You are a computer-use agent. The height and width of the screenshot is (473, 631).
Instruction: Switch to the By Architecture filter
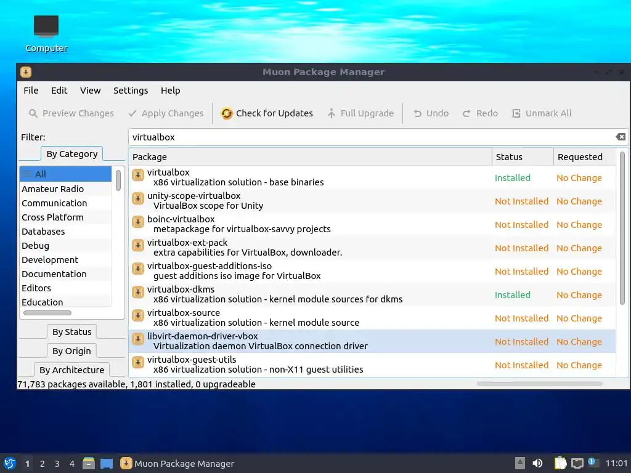point(71,370)
